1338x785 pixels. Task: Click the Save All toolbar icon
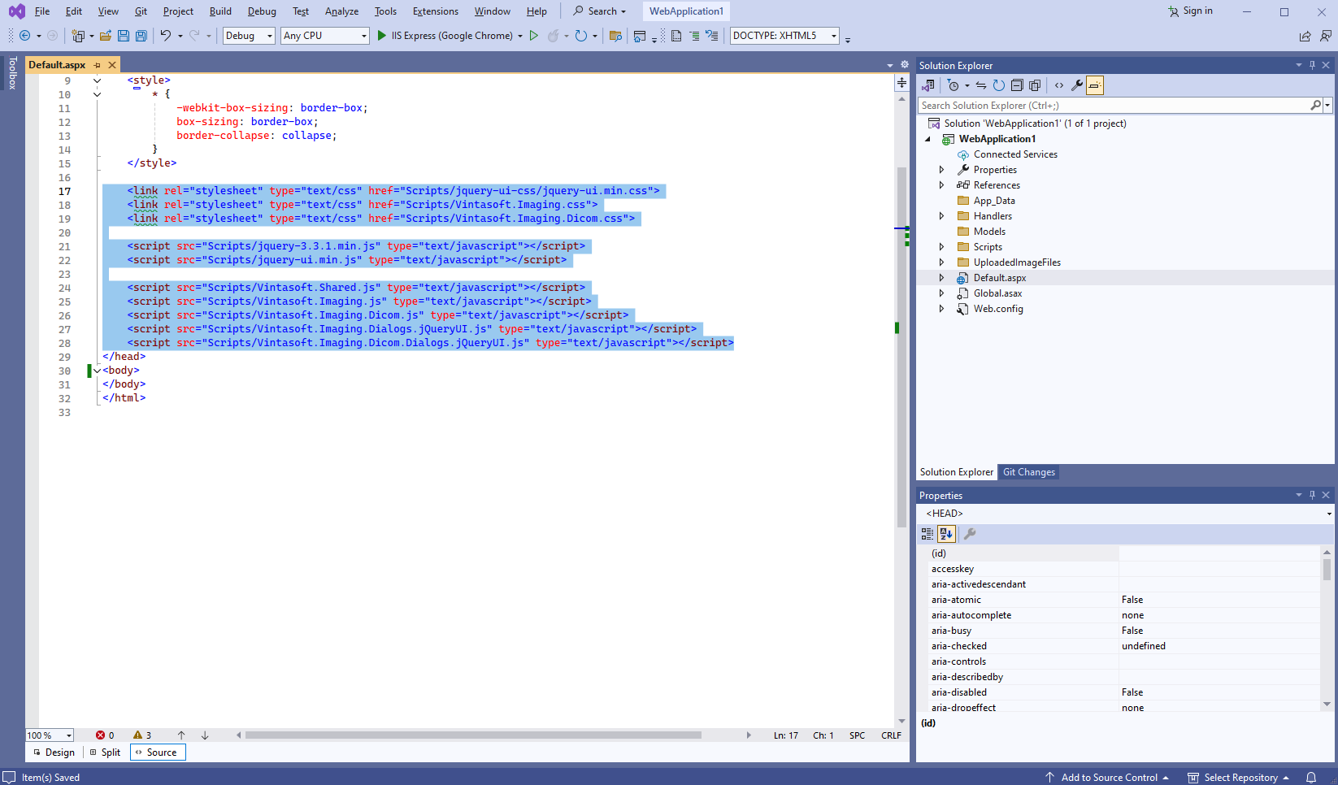click(141, 36)
